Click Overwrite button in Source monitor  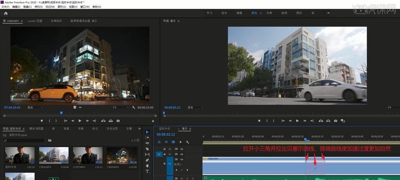(x=111, y=121)
